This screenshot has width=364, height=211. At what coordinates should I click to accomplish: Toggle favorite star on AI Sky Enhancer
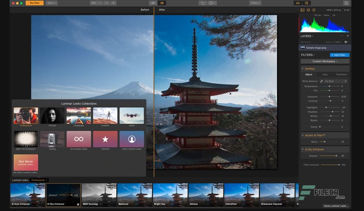pos(78,204)
